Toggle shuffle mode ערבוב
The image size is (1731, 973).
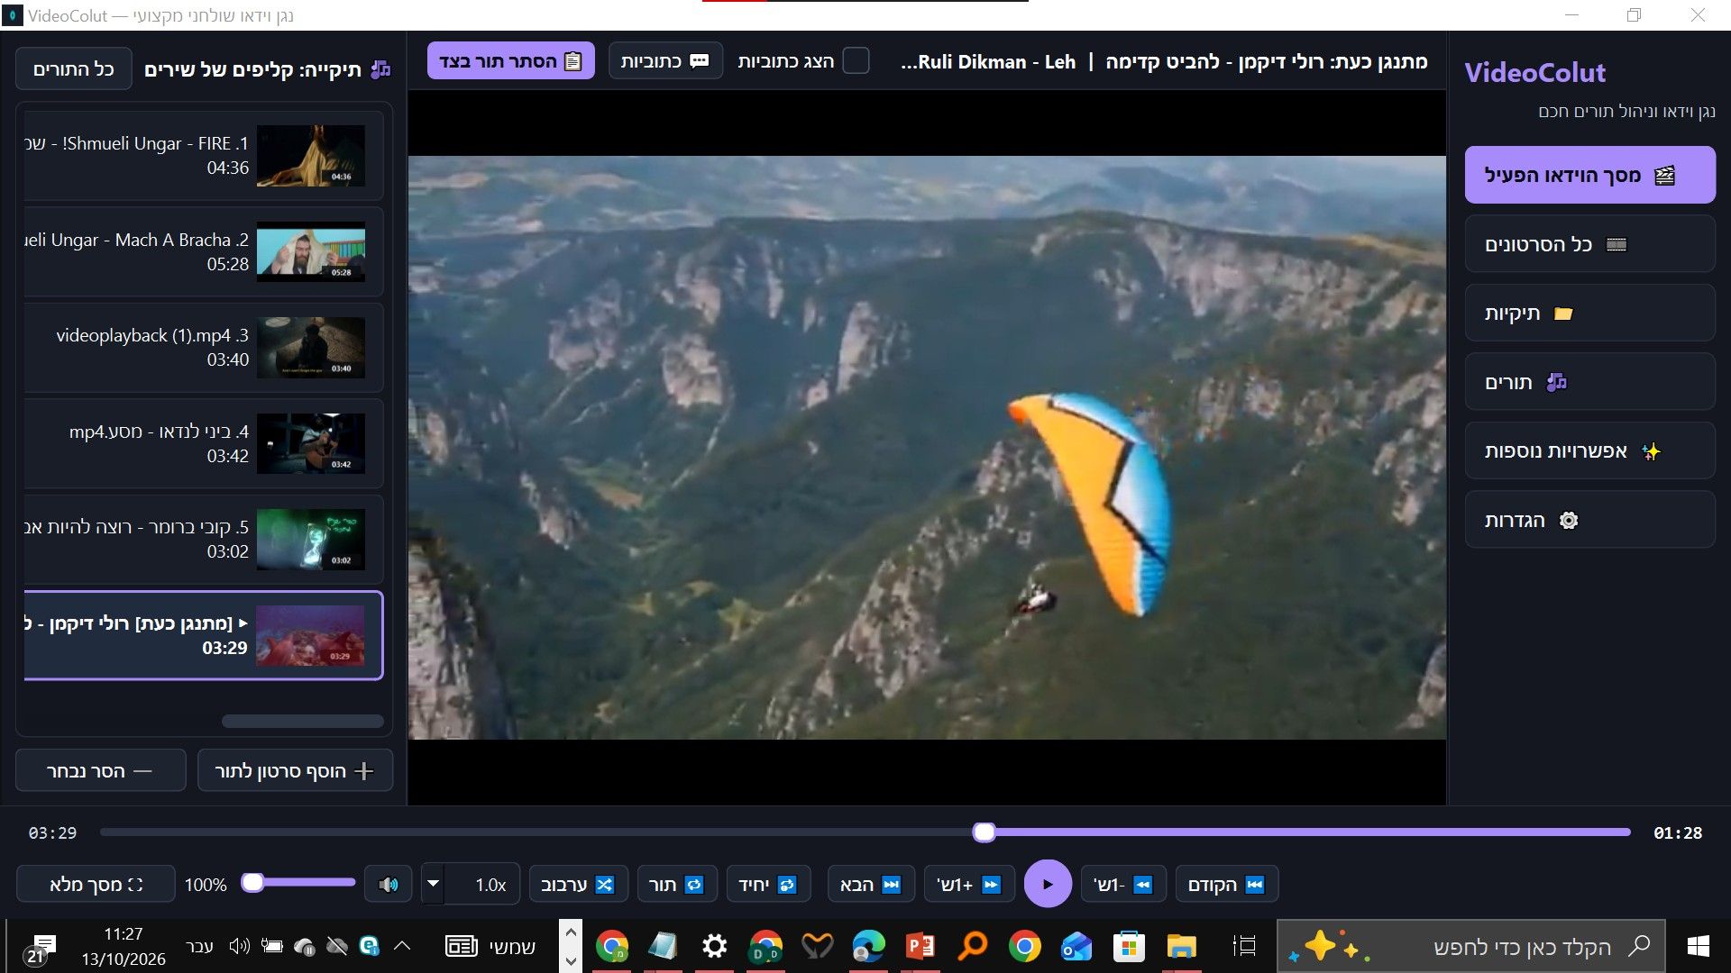[x=578, y=885]
